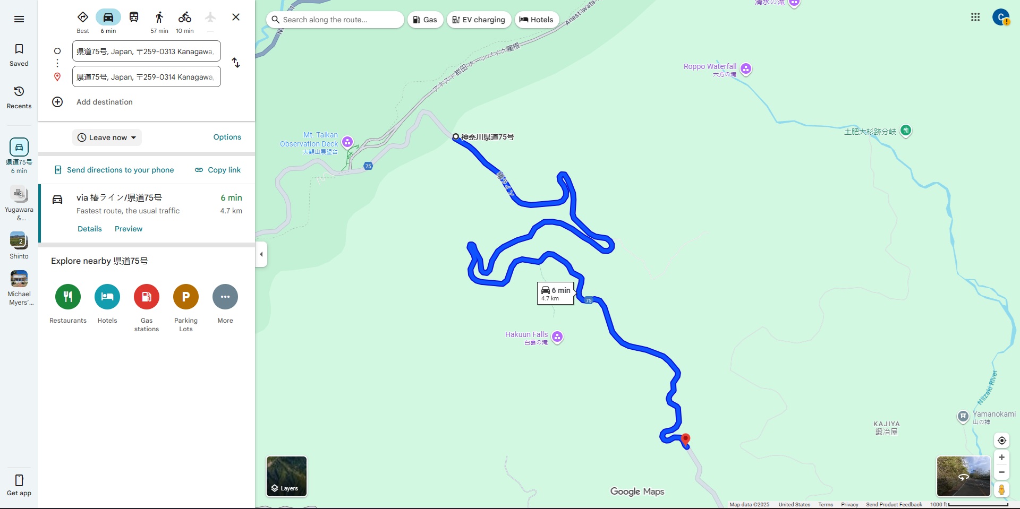The height and width of the screenshot is (509, 1020).
Task: Open the Recents tab
Action: (19, 98)
